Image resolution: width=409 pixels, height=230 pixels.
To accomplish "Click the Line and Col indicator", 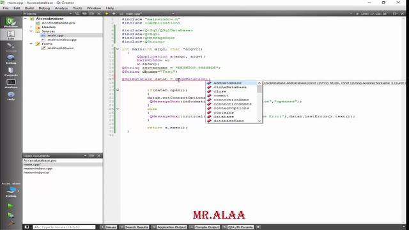I will click(x=374, y=13).
